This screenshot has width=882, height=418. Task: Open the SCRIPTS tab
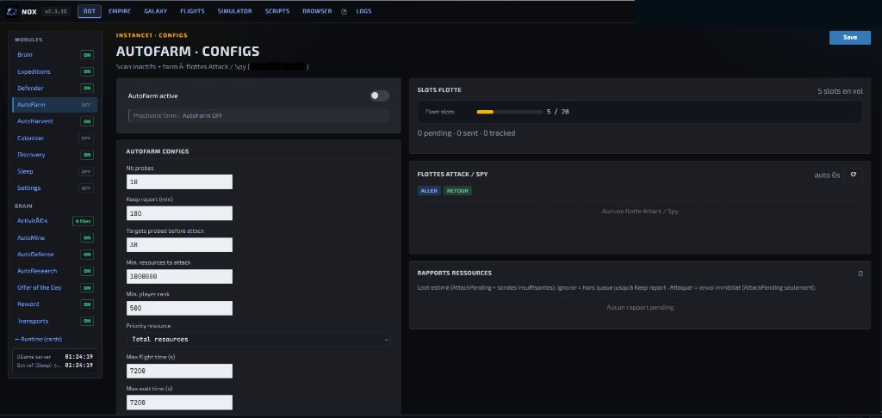tap(277, 11)
